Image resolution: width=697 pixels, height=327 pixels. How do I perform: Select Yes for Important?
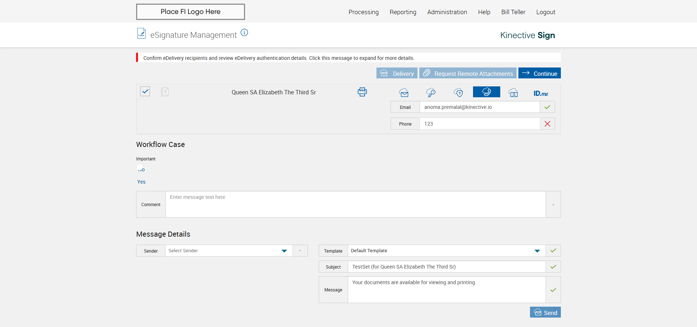point(141,182)
